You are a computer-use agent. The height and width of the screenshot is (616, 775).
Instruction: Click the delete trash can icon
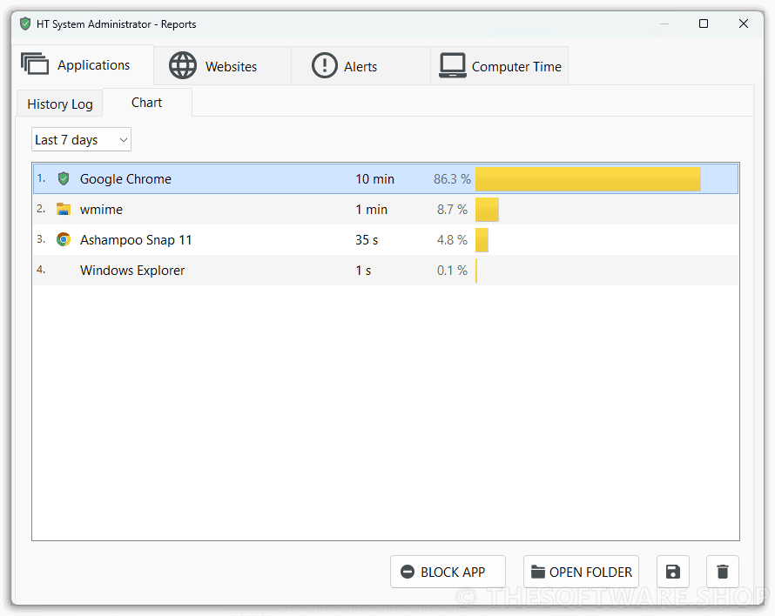(722, 572)
